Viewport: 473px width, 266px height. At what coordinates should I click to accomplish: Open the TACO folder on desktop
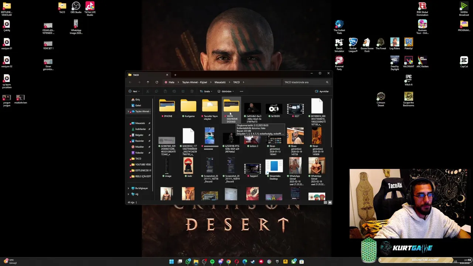click(x=62, y=8)
